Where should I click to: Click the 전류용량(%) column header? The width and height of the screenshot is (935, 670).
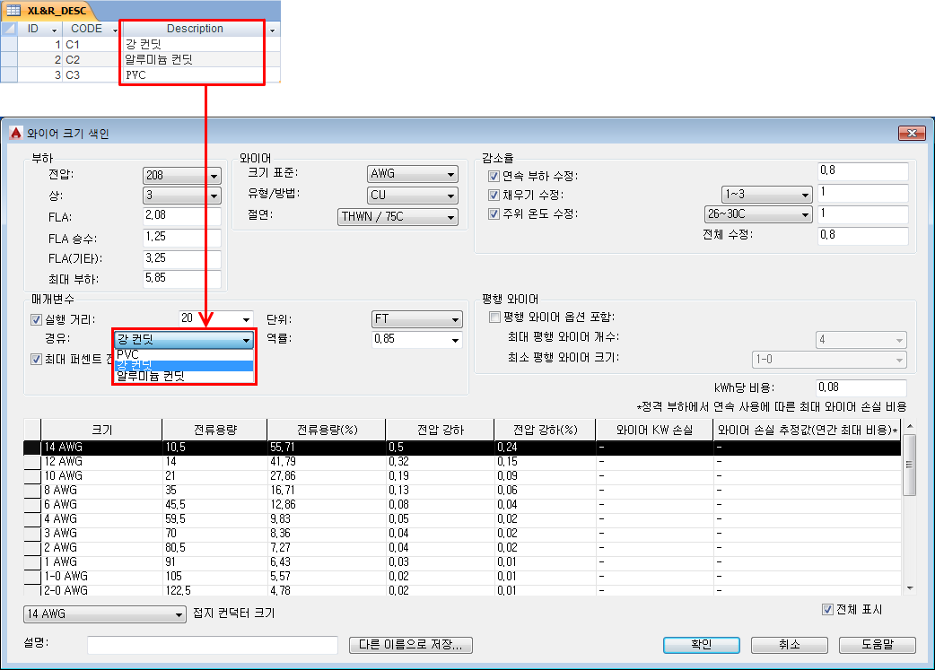pyautogui.click(x=327, y=430)
